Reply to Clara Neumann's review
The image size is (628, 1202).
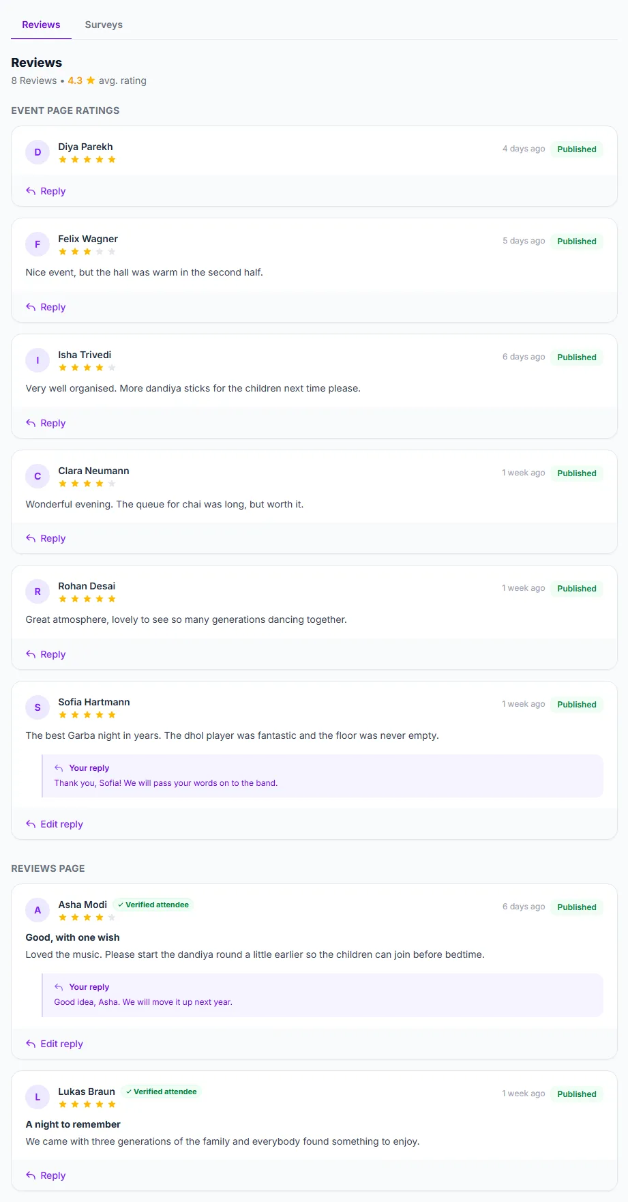(46, 538)
